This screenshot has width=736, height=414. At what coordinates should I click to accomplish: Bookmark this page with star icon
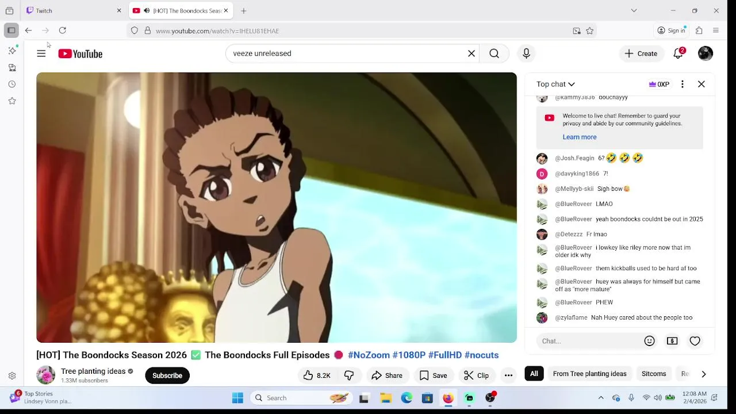pos(589,31)
